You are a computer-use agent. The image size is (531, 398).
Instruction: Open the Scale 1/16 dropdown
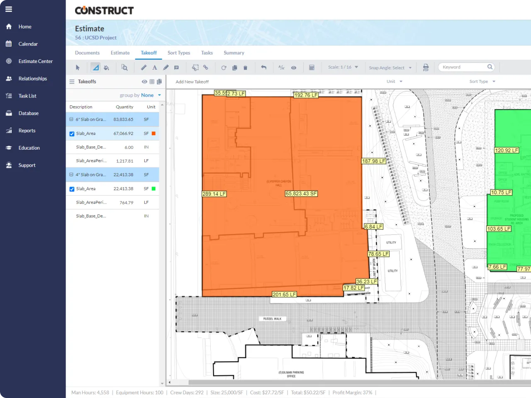point(343,67)
